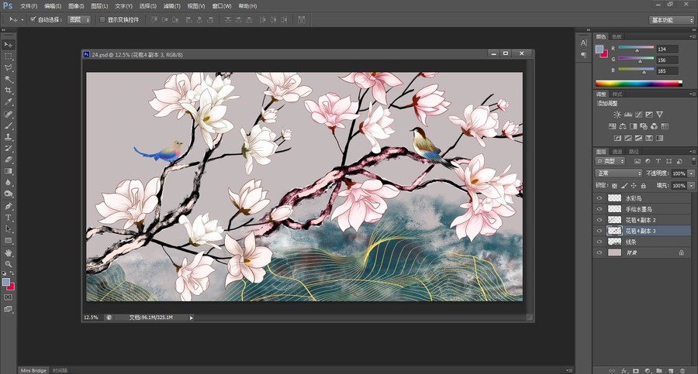Toggle the layer filter on/off switch
Screen dimensions: 698x374
click(693, 161)
